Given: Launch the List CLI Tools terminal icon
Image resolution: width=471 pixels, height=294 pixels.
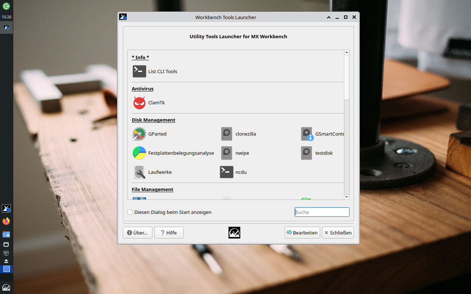Looking at the screenshot, I should pyautogui.click(x=139, y=71).
